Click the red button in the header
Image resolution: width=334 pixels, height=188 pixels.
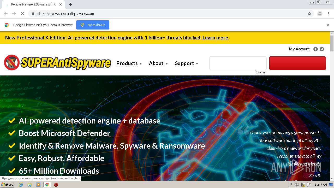pos(297,63)
